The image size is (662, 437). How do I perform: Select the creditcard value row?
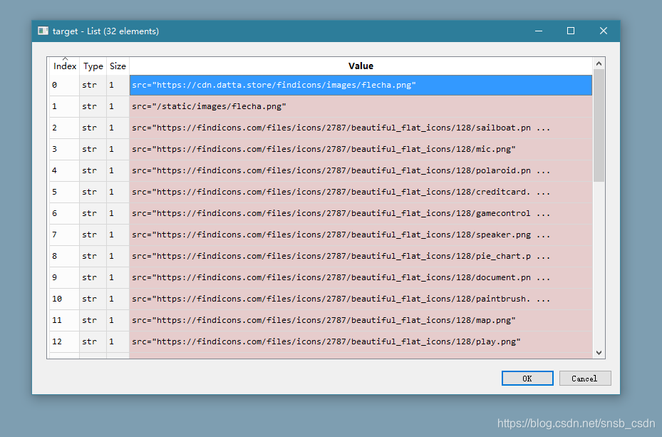point(361,192)
